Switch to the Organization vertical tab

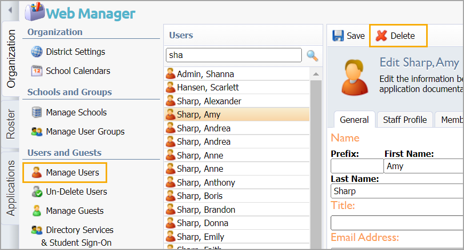(x=11, y=59)
